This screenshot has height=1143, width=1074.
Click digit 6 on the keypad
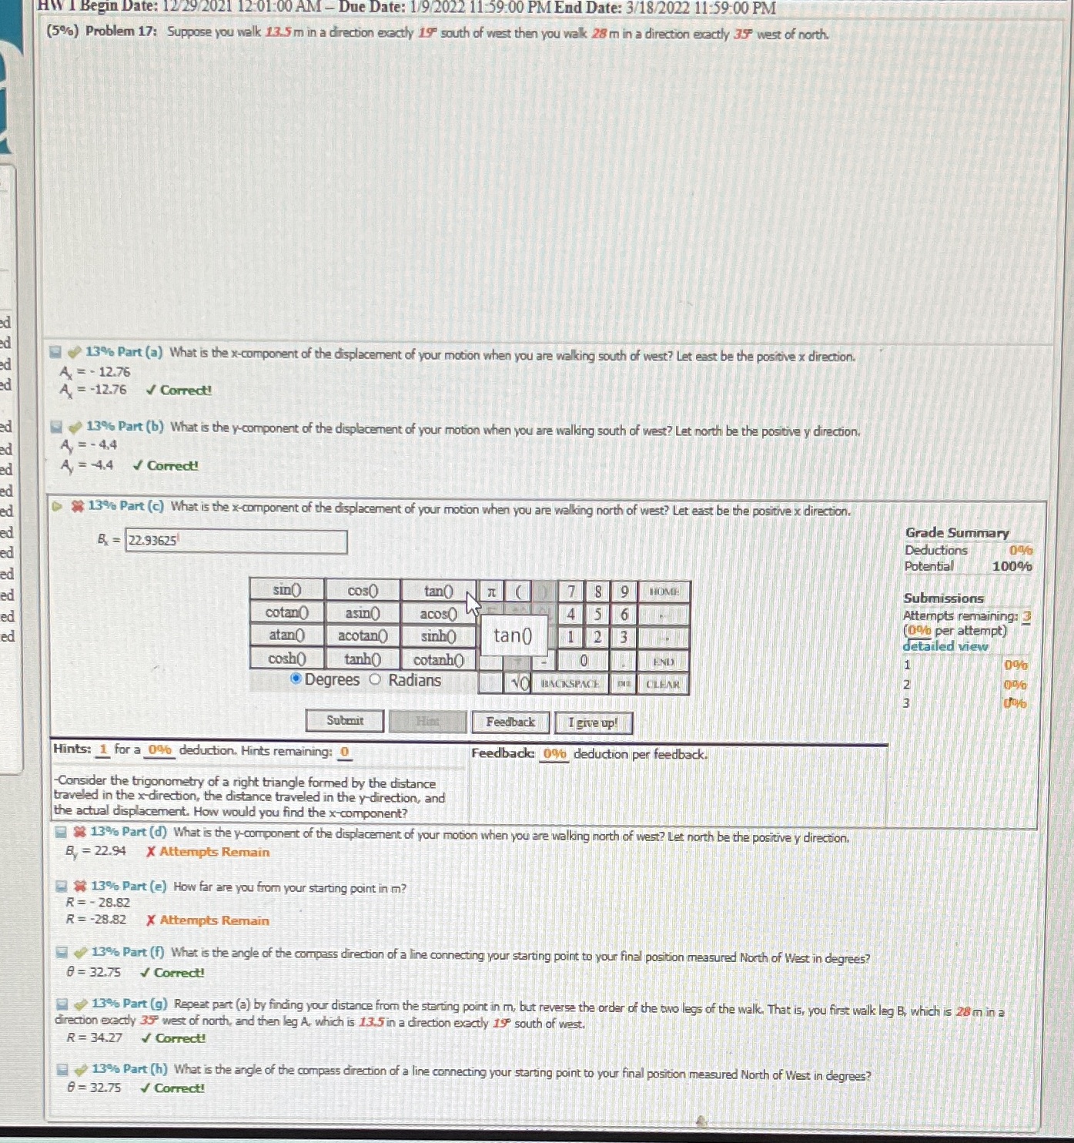click(x=624, y=615)
